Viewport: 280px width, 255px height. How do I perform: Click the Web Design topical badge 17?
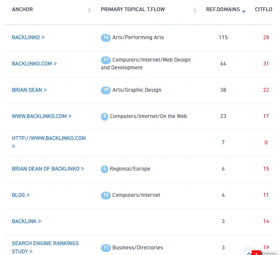pos(106,60)
